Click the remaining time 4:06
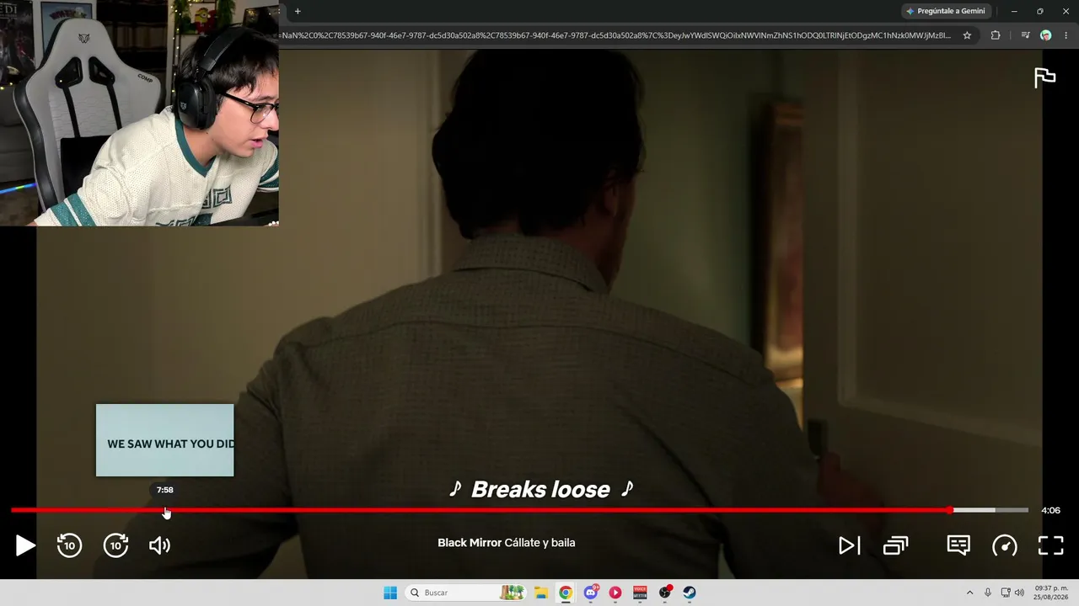Screen dimensions: 1079x606 (x=1050, y=510)
